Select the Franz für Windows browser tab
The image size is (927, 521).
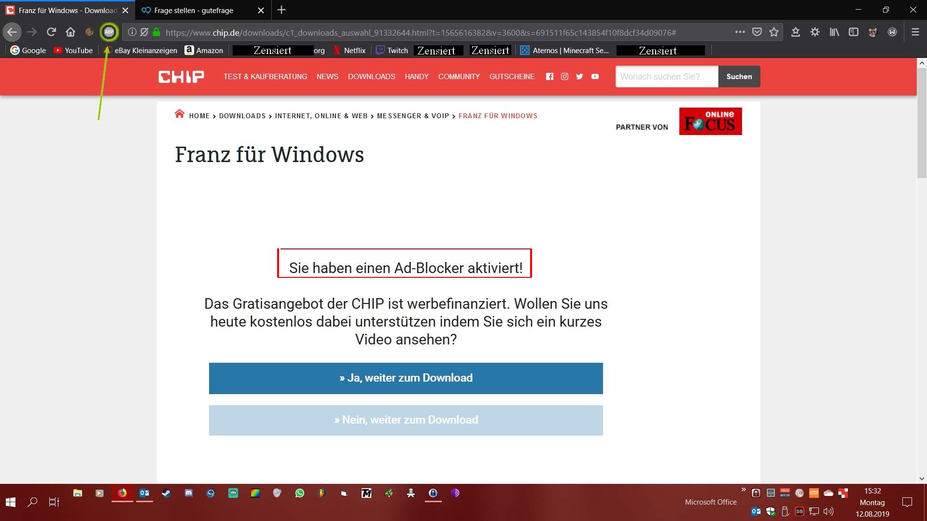pos(68,10)
